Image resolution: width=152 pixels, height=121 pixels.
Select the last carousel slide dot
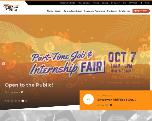click(26, 101)
